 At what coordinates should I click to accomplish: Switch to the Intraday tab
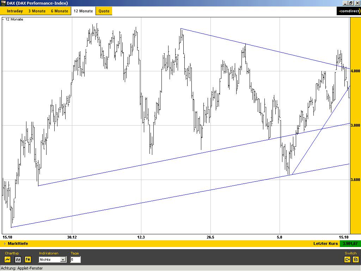point(15,11)
